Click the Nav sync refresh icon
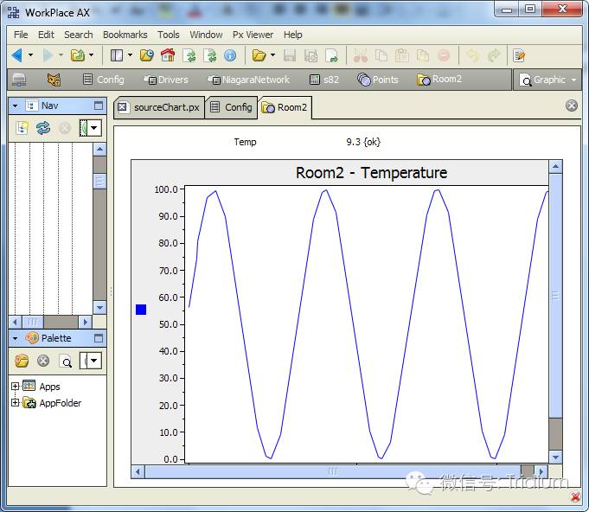This screenshot has width=589, height=512. tap(43, 128)
